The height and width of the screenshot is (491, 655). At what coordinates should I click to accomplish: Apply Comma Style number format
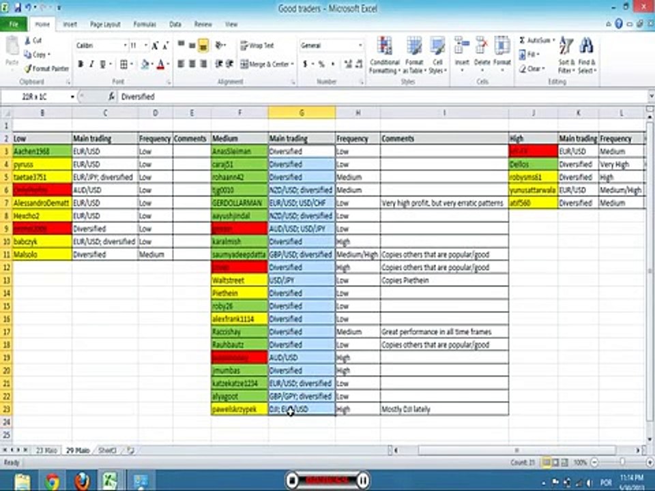click(x=333, y=64)
